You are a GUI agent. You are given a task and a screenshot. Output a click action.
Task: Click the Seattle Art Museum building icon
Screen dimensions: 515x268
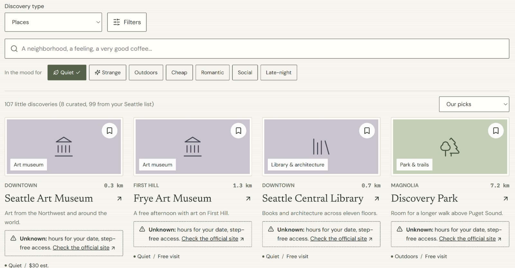pyautogui.click(x=64, y=147)
